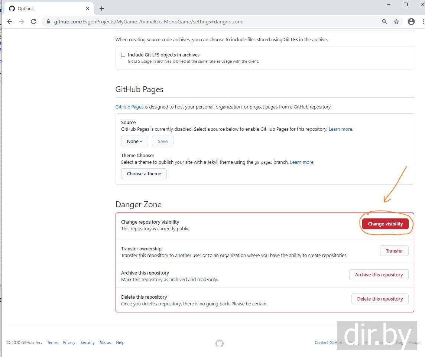Click Delete this repository button

click(x=380, y=299)
